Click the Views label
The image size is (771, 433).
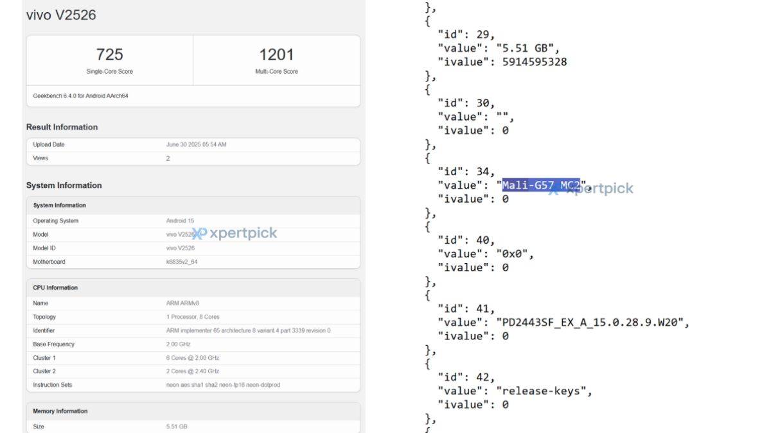point(40,158)
